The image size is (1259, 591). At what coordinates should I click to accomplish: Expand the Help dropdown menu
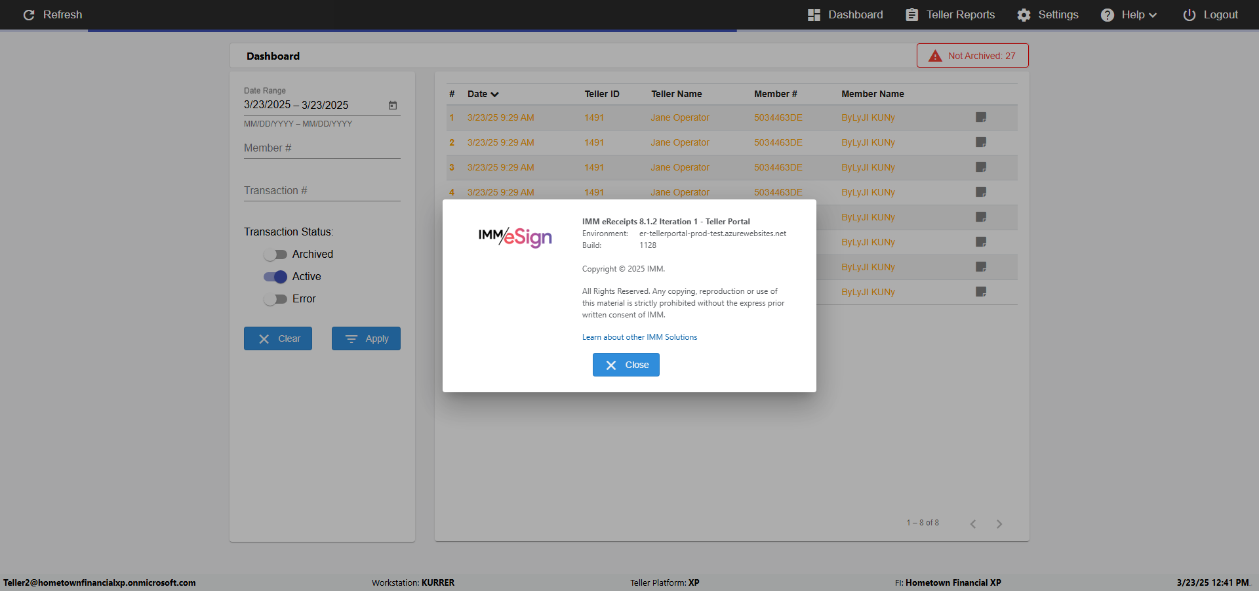coord(1129,14)
